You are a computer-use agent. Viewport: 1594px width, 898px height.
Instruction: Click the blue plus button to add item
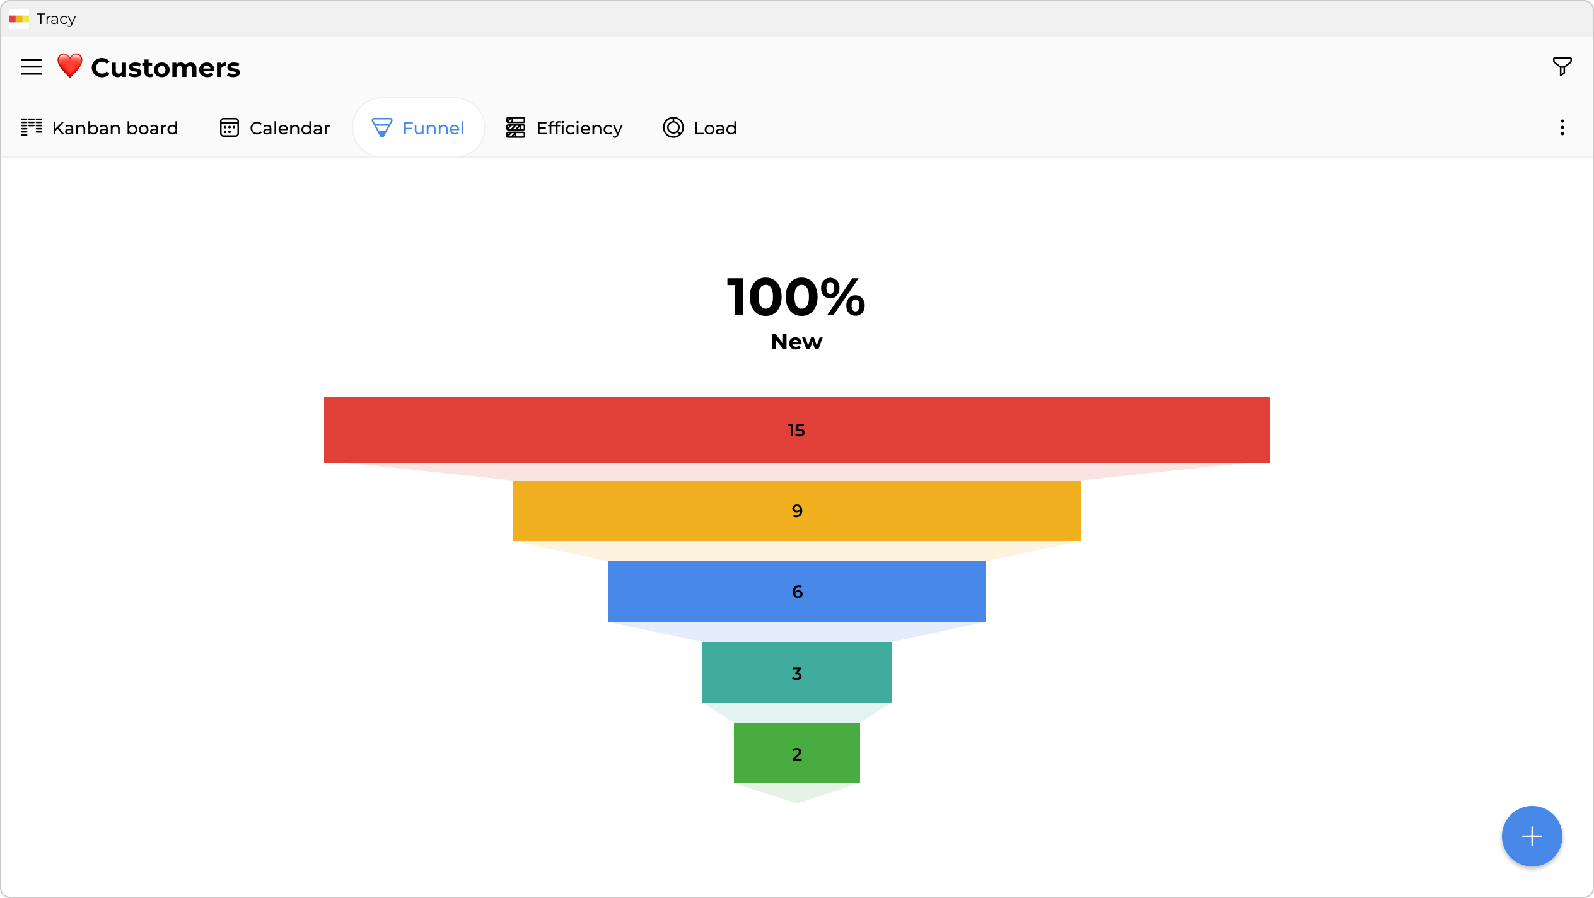coord(1532,836)
